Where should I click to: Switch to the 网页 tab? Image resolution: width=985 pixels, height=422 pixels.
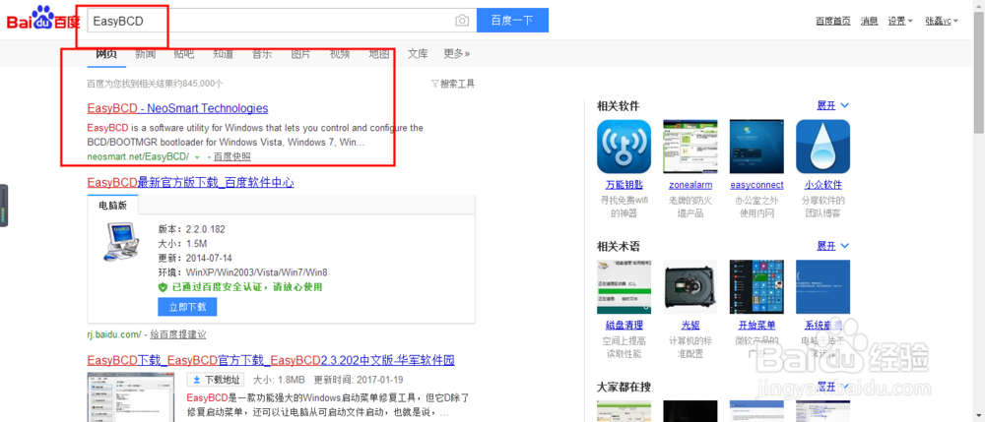(106, 54)
